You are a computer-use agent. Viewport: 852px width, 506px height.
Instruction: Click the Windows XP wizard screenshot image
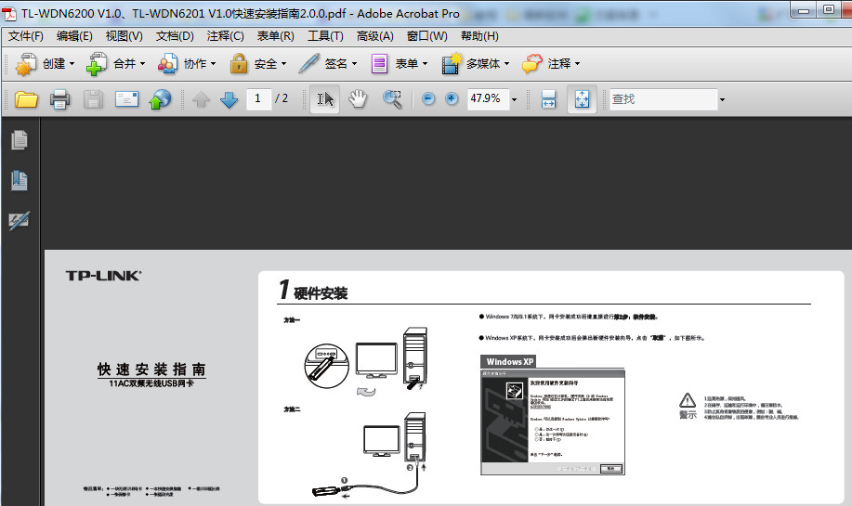(553, 422)
